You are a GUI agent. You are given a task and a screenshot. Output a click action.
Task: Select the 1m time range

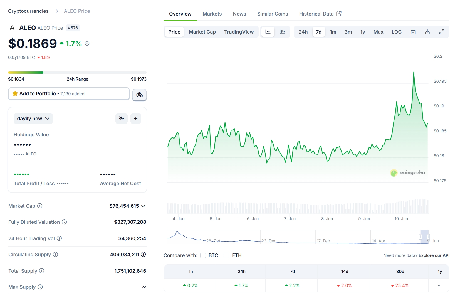(333, 32)
